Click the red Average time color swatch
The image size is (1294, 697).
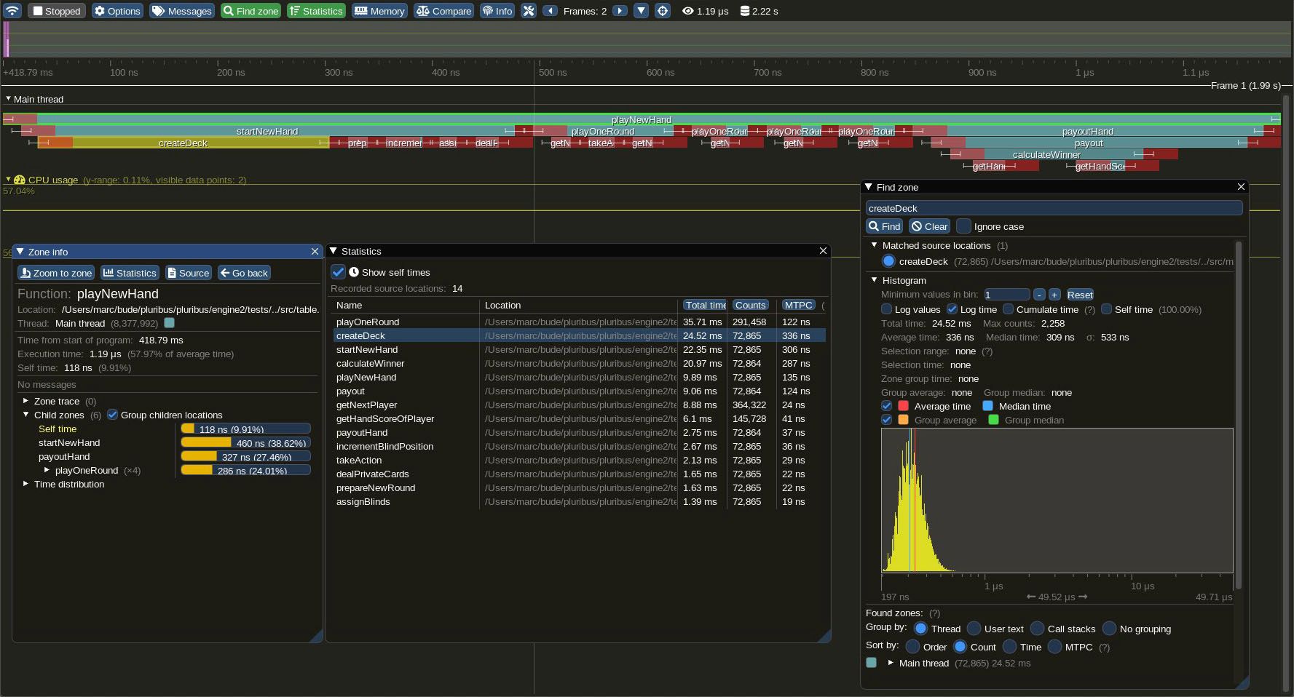click(903, 406)
